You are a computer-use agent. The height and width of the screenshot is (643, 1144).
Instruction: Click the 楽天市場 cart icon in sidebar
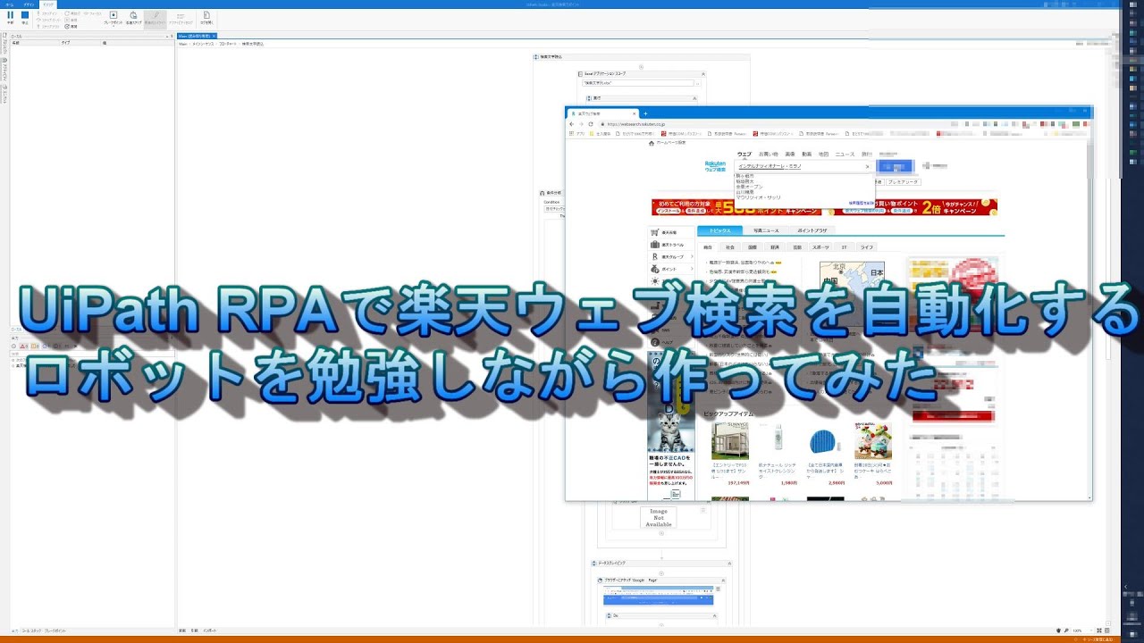655,232
